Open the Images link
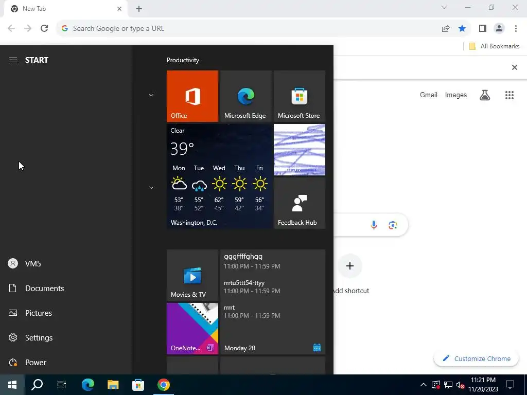The width and height of the screenshot is (527, 395). [x=456, y=95]
